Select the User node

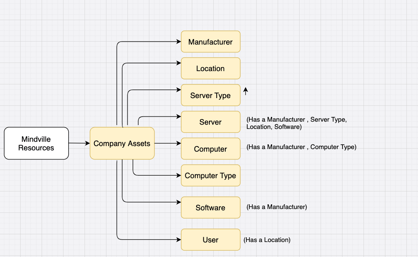click(x=210, y=239)
